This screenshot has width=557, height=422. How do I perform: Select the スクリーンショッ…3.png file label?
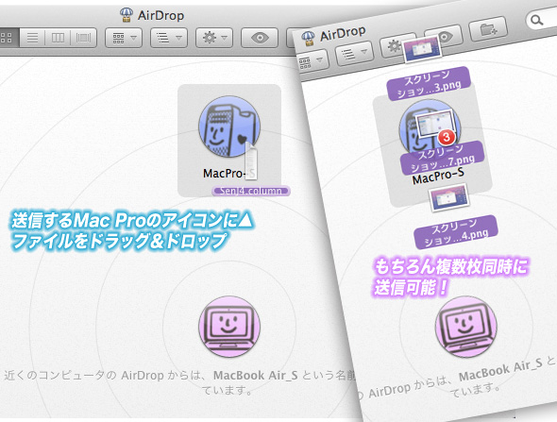tap(429, 84)
